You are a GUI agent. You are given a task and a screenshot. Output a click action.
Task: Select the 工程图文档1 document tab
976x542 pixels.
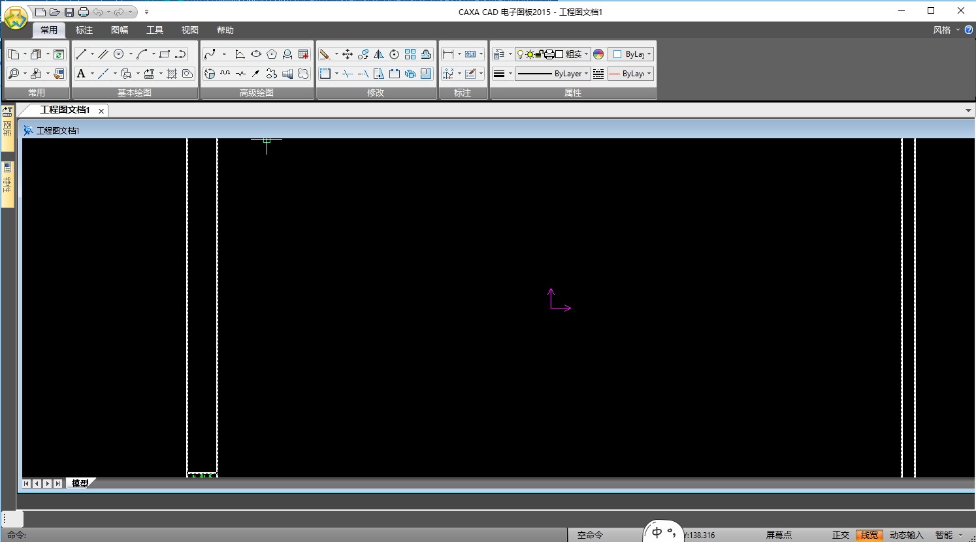point(64,110)
